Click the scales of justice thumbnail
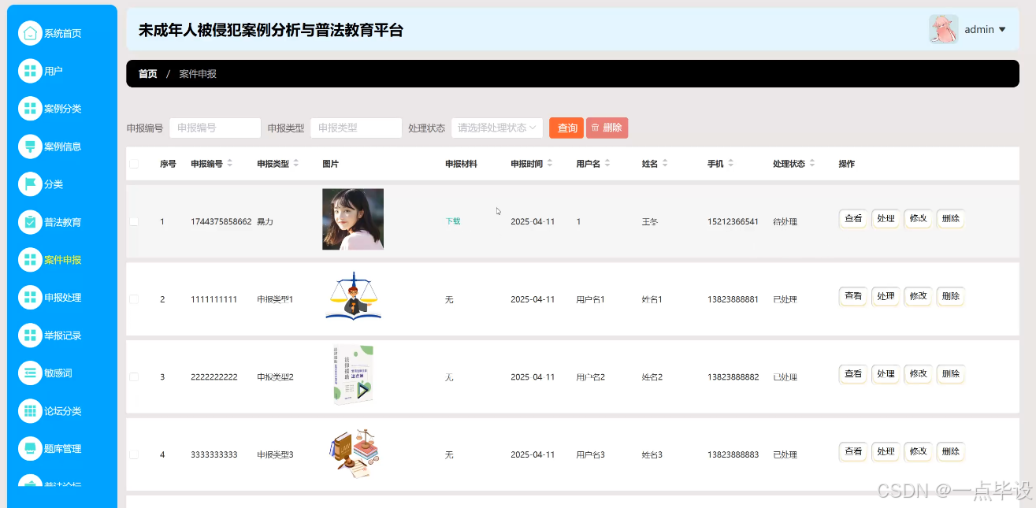This screenshot has width=1036, height=508. pos(353,296)
